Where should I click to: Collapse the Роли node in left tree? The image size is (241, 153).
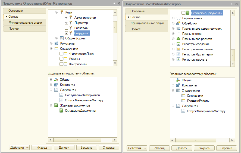click(57, 12)
